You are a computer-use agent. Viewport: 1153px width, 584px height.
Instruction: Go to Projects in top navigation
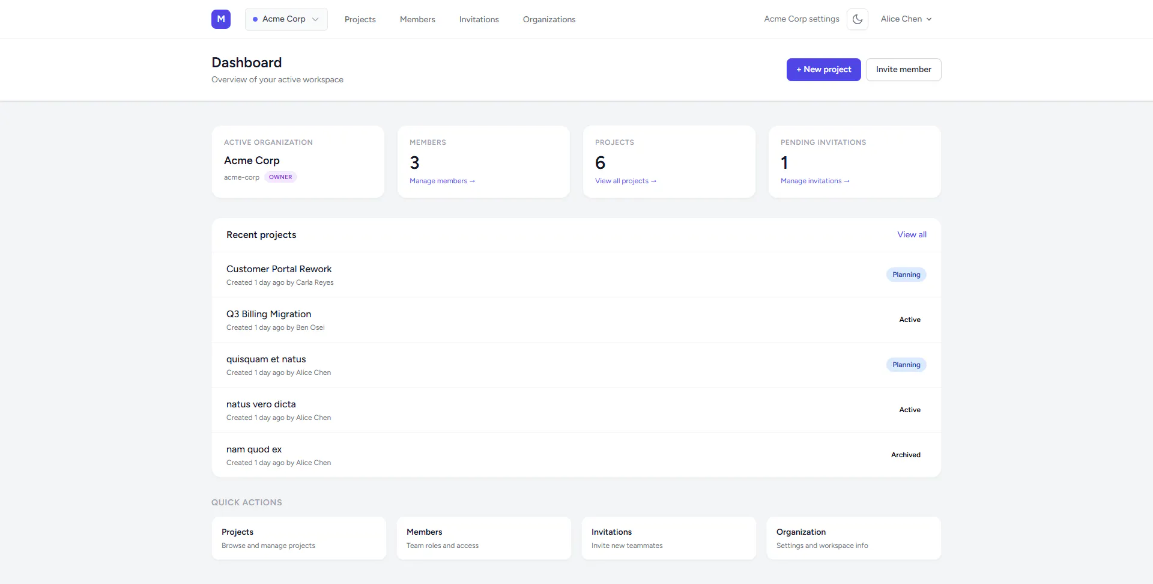click(x=360, y=19)
